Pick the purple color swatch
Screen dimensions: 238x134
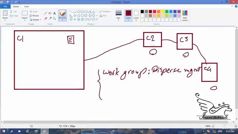click(x=179, y=12)
